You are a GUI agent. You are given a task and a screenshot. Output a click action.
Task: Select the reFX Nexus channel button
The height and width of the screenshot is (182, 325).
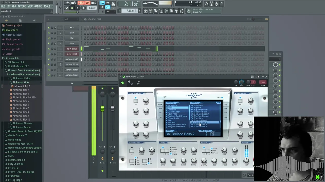click(72, 49)
